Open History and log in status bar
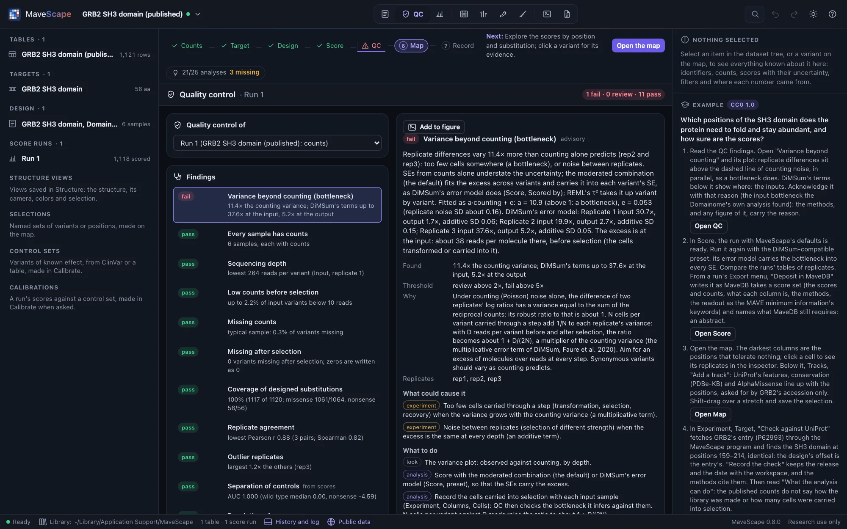847x529 pixels. 292,522
